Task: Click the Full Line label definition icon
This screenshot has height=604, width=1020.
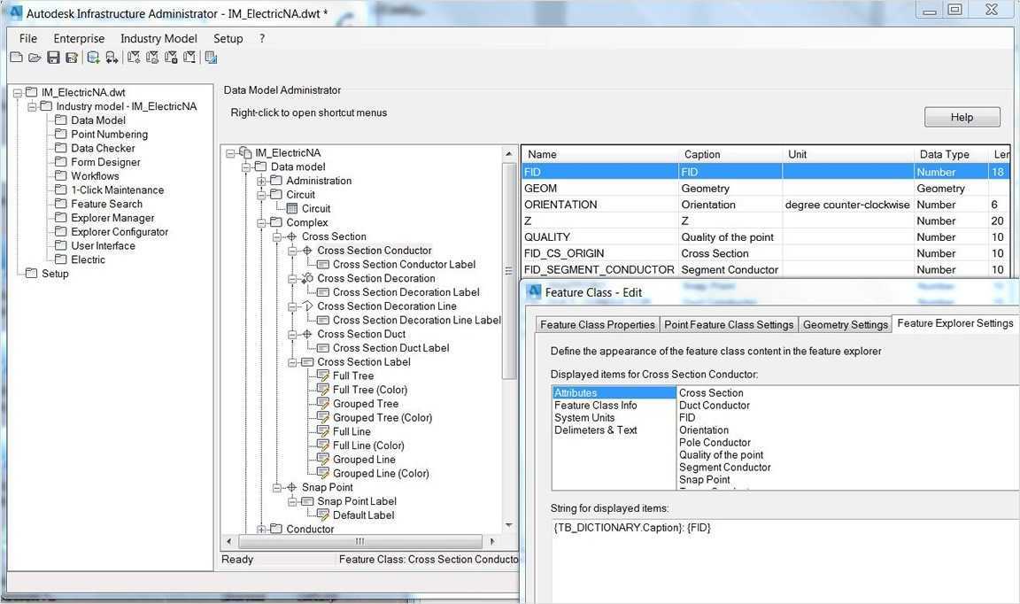Action: point(322,431)
